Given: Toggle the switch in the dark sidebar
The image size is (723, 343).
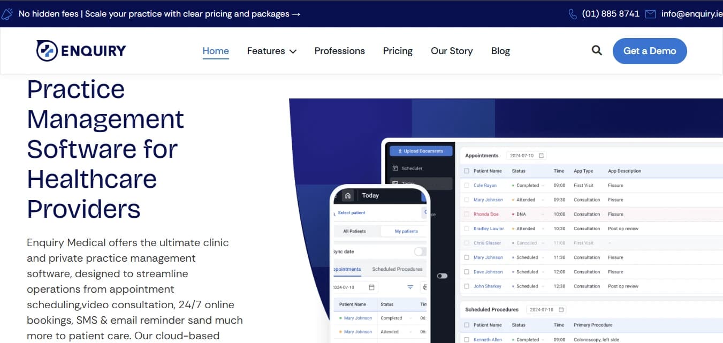Looking at the screenshot, I should [x=442, y=276].
